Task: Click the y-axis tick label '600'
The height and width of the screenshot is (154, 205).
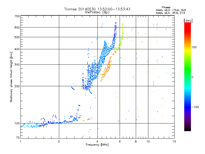Action: point(17,27)
